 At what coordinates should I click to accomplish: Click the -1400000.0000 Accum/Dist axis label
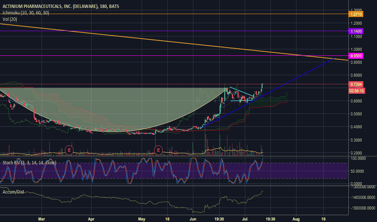click(362, 197)
